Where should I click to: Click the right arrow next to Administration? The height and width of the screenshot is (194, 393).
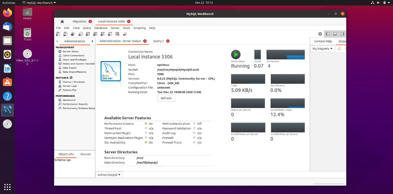92,41
